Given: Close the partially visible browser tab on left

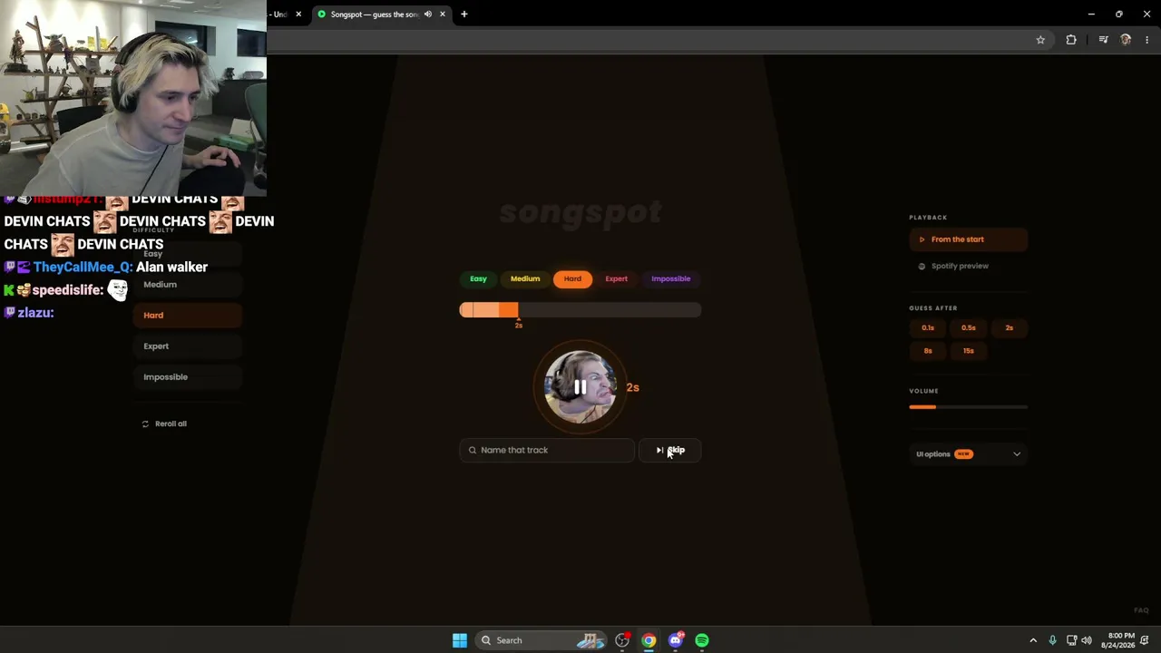Looking at the screenshot, I should pyautogui.click(x=298, y=15).
